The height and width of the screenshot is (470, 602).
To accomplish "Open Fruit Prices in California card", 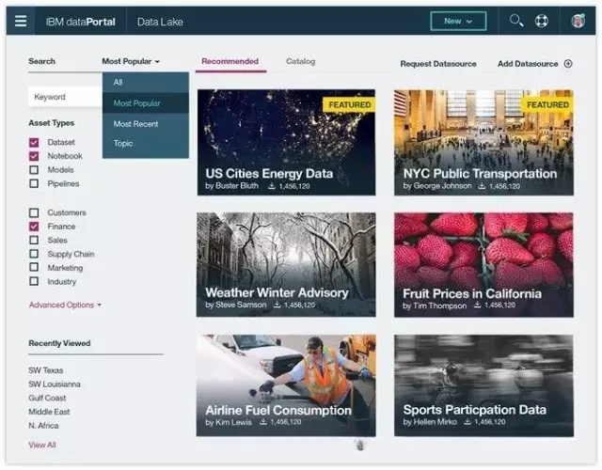I will click(x=483, y=265).
